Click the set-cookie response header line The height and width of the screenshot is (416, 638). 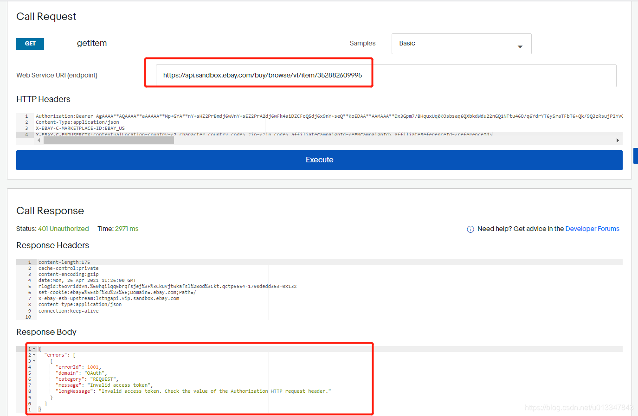coord(117,293)
